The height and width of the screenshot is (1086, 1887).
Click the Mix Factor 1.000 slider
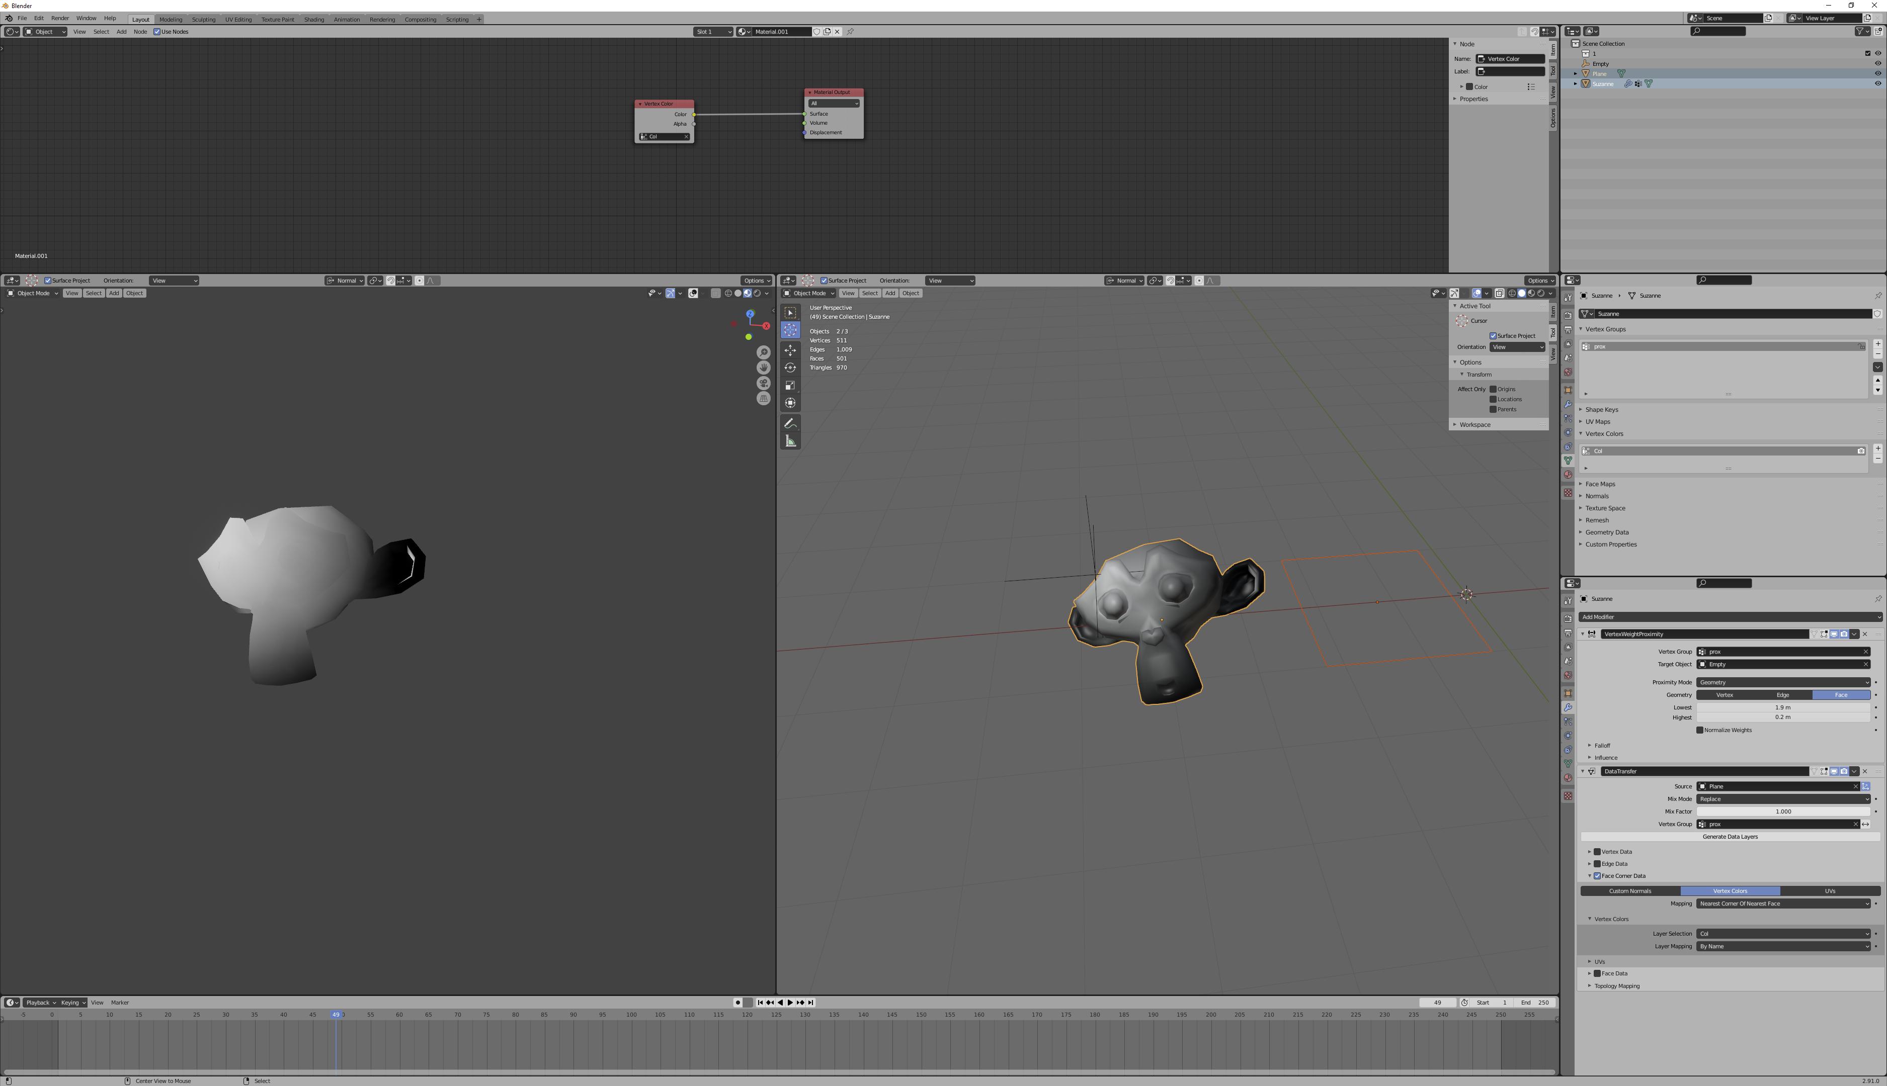click(x=1783, y=811)
